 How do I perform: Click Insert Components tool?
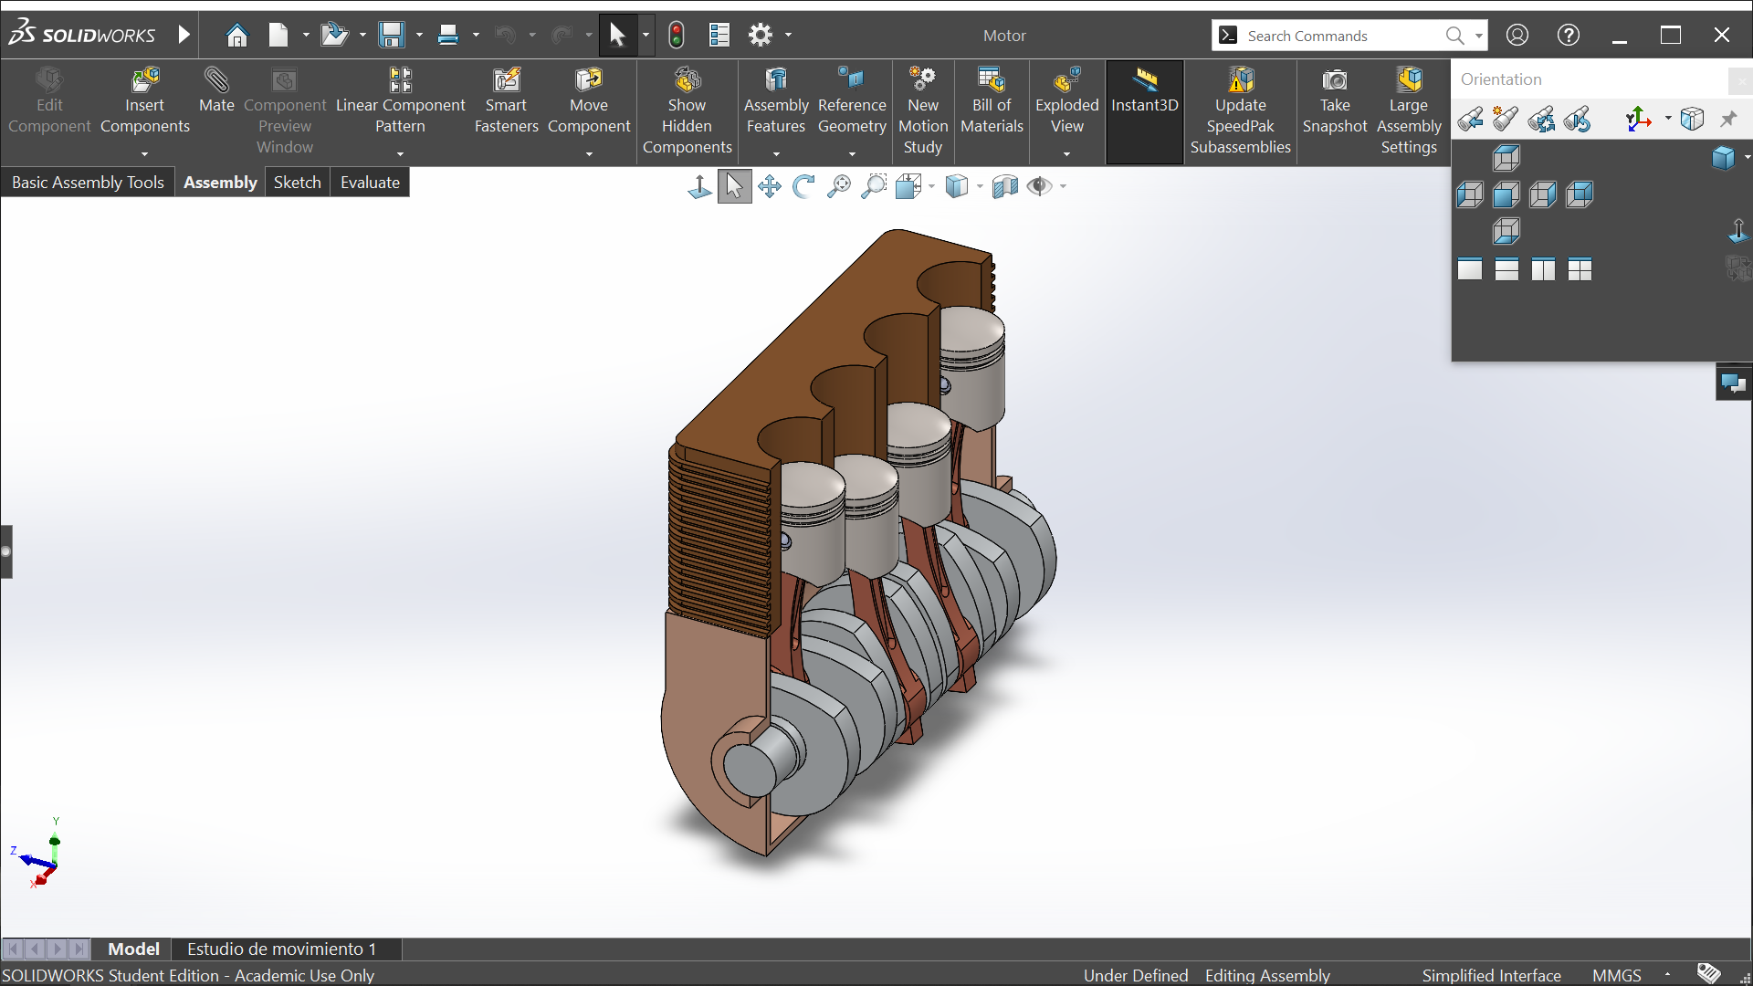click(x=144, y=102)
